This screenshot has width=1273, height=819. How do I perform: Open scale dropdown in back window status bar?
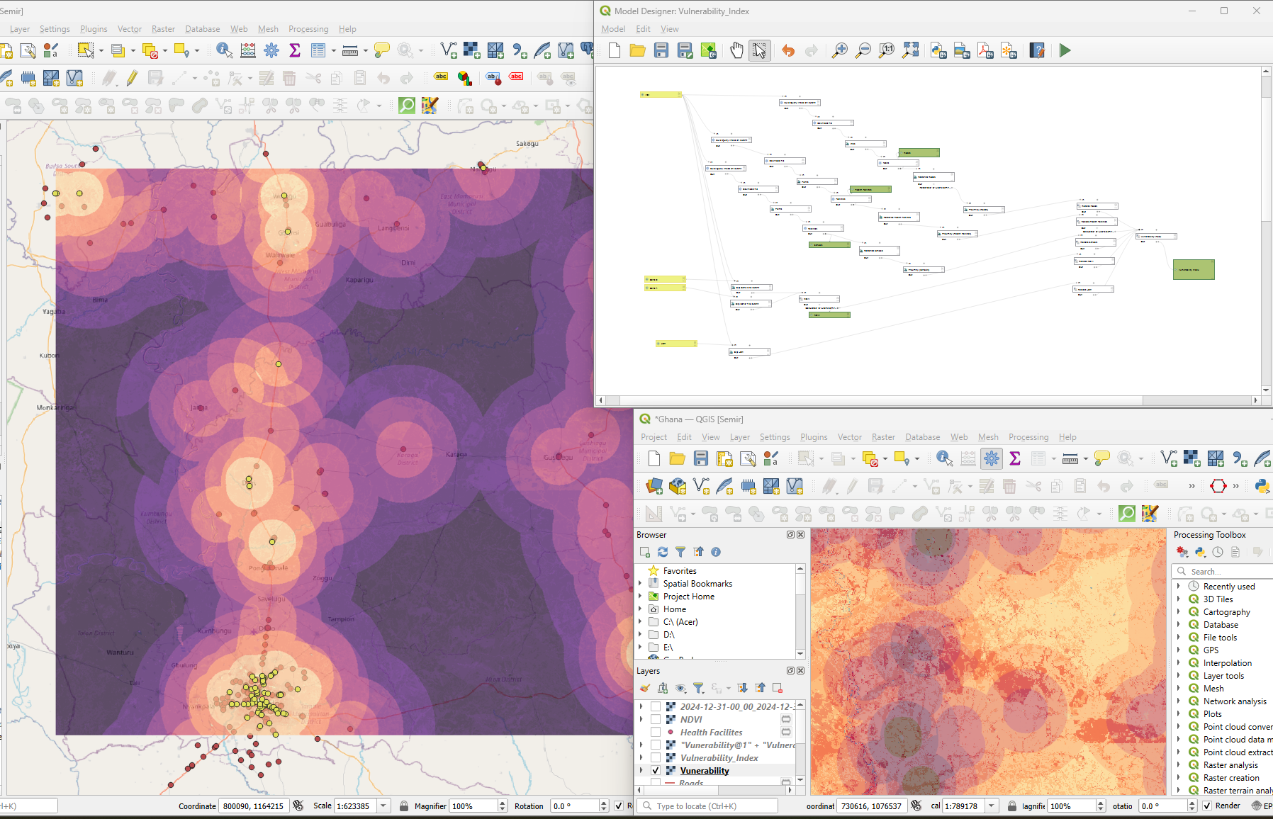[383, 806]
